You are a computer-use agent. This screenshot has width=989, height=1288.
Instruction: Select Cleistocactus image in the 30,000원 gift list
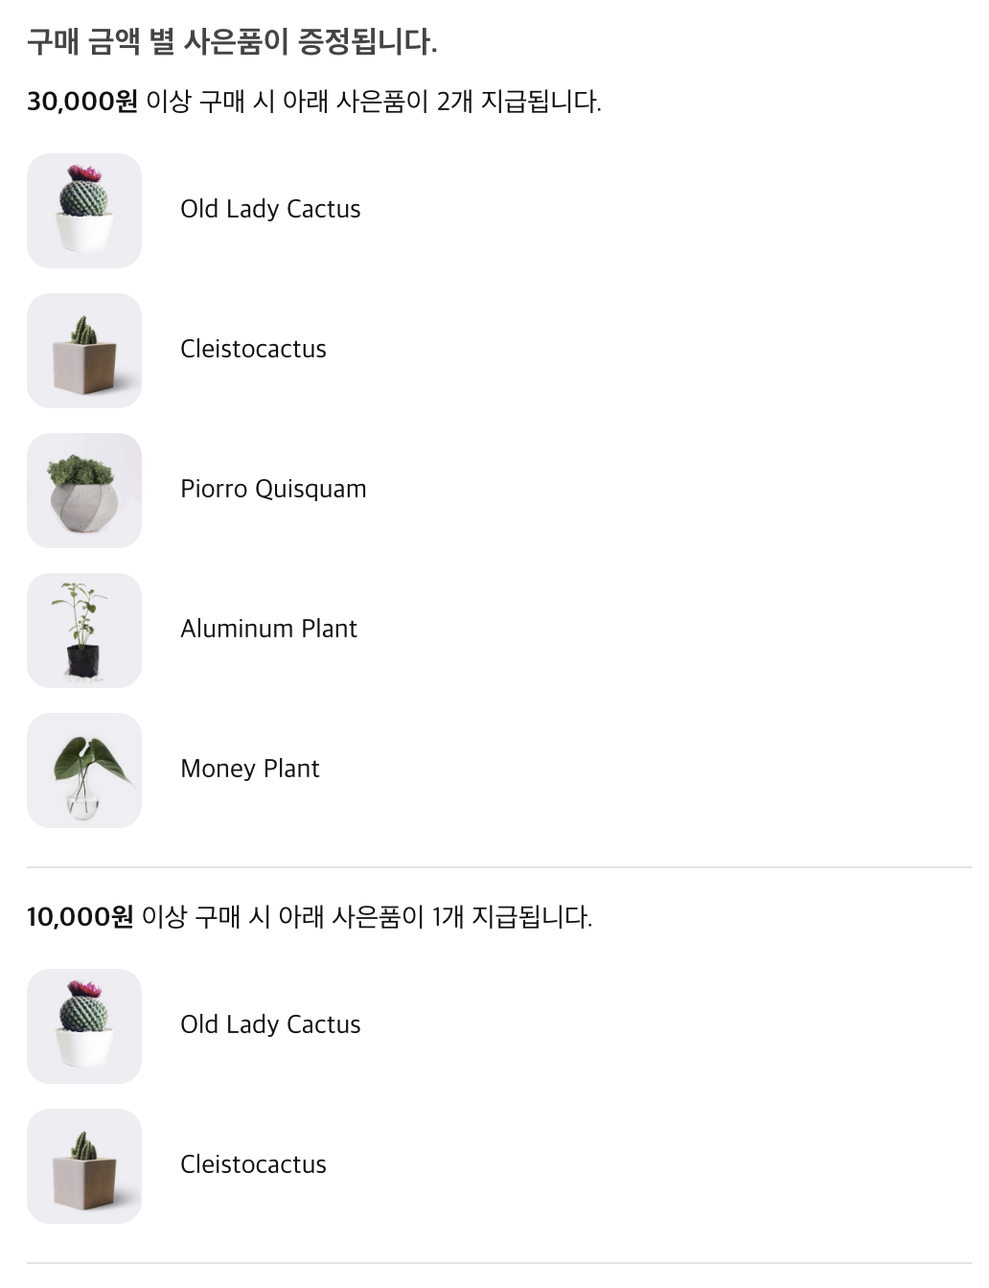84,351
